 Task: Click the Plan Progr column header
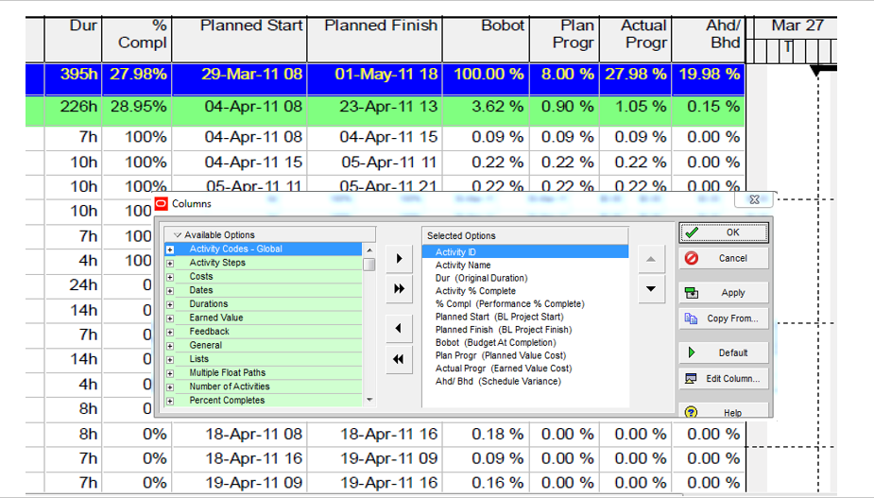565,39
